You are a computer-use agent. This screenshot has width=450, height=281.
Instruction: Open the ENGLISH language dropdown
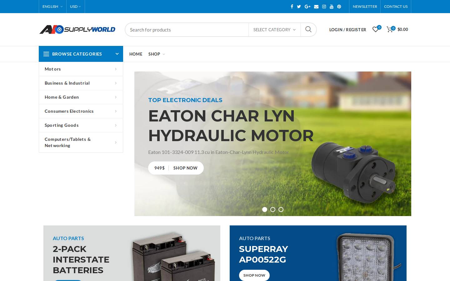tap(52, 7)
